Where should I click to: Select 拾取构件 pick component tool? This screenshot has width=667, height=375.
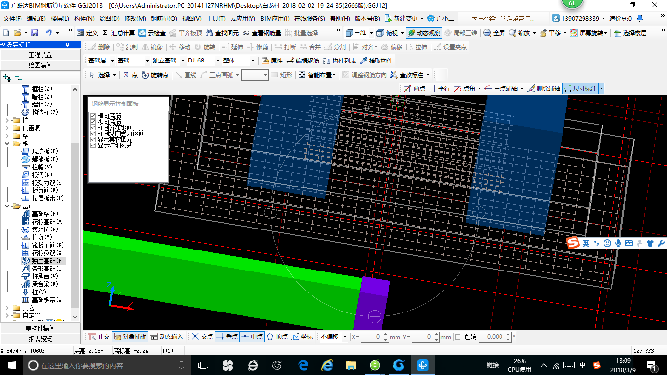coord(376,61)
